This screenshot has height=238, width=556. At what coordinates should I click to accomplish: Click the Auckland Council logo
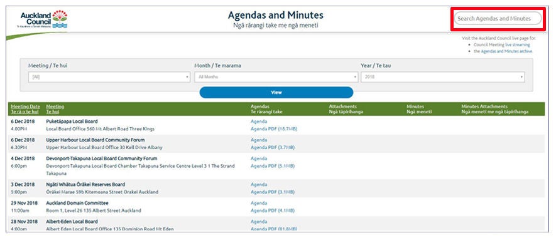42,19
